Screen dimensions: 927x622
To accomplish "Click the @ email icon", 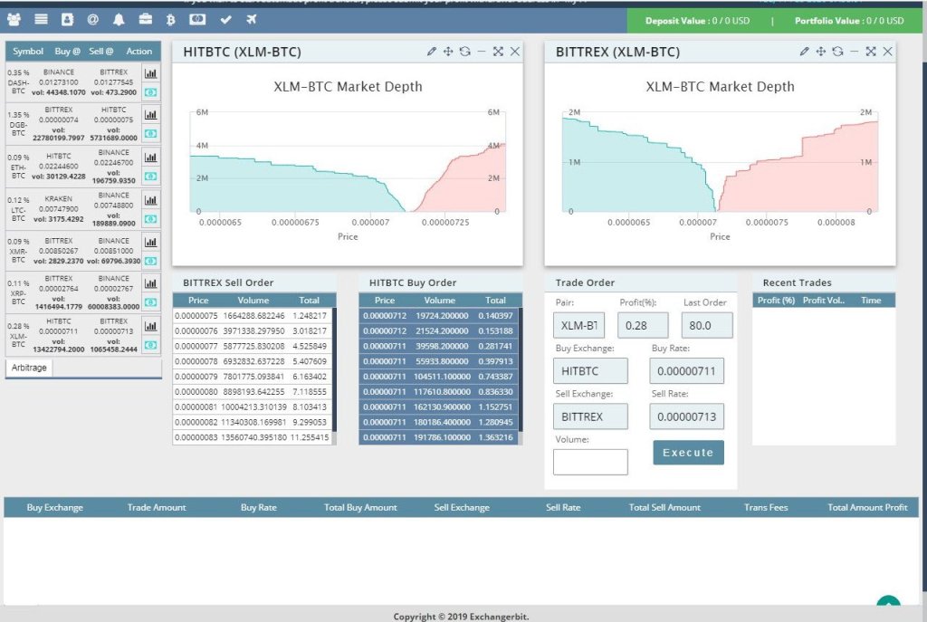I will click(93, 19).
